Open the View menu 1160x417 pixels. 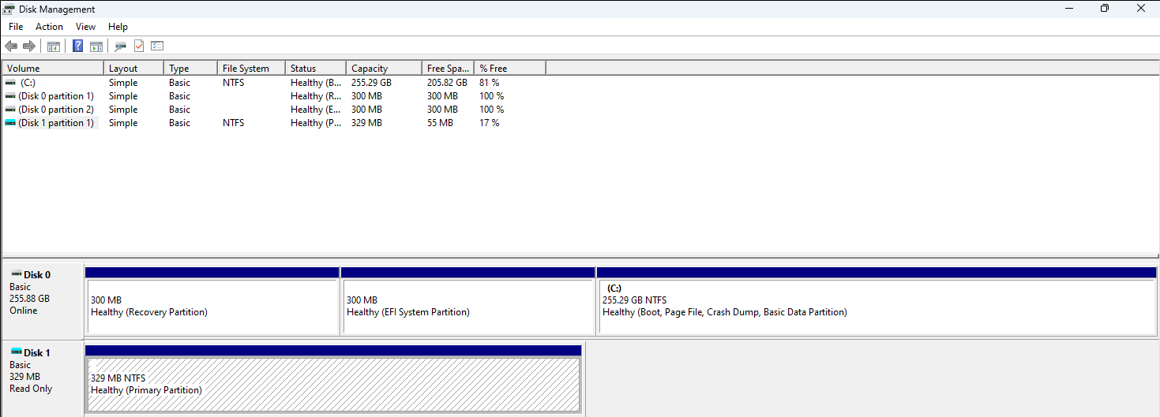click(x=85, y=27)
